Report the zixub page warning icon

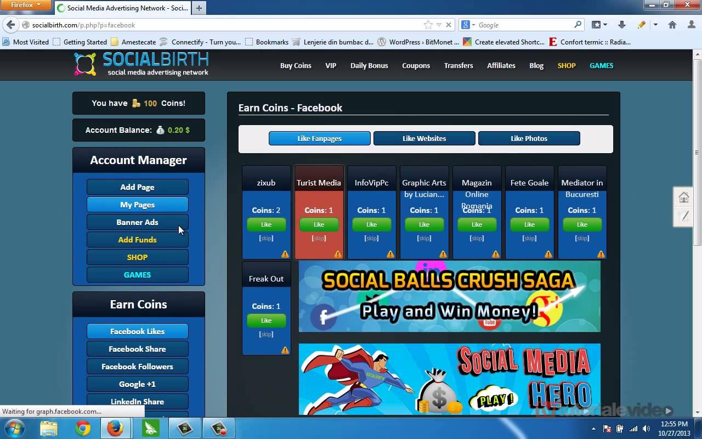[x=285, y=254]
